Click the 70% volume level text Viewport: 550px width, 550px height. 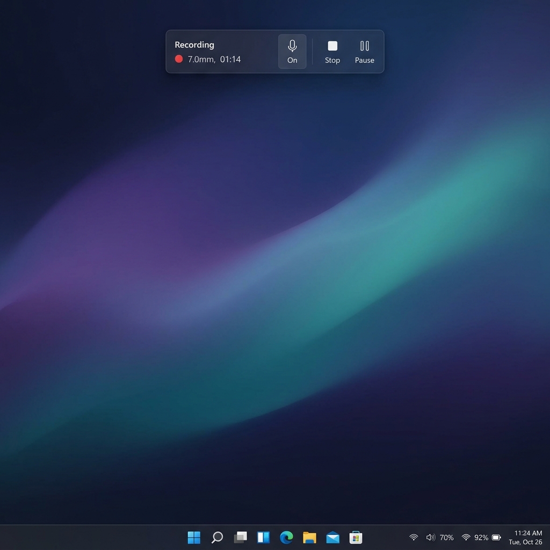point(446,538)
